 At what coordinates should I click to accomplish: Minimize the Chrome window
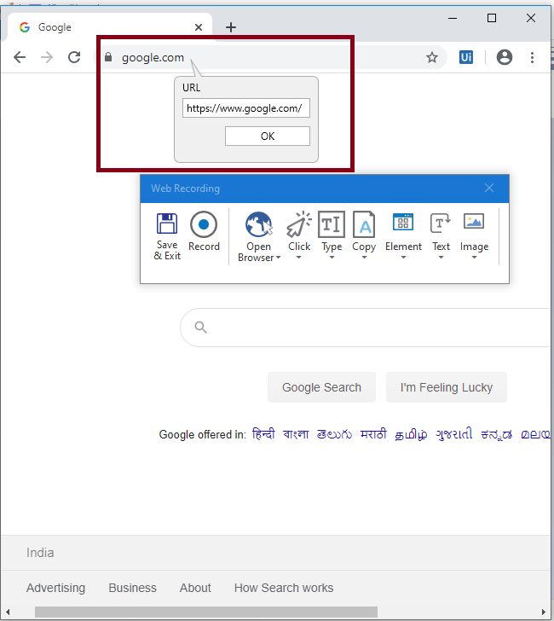coord(453,18)
